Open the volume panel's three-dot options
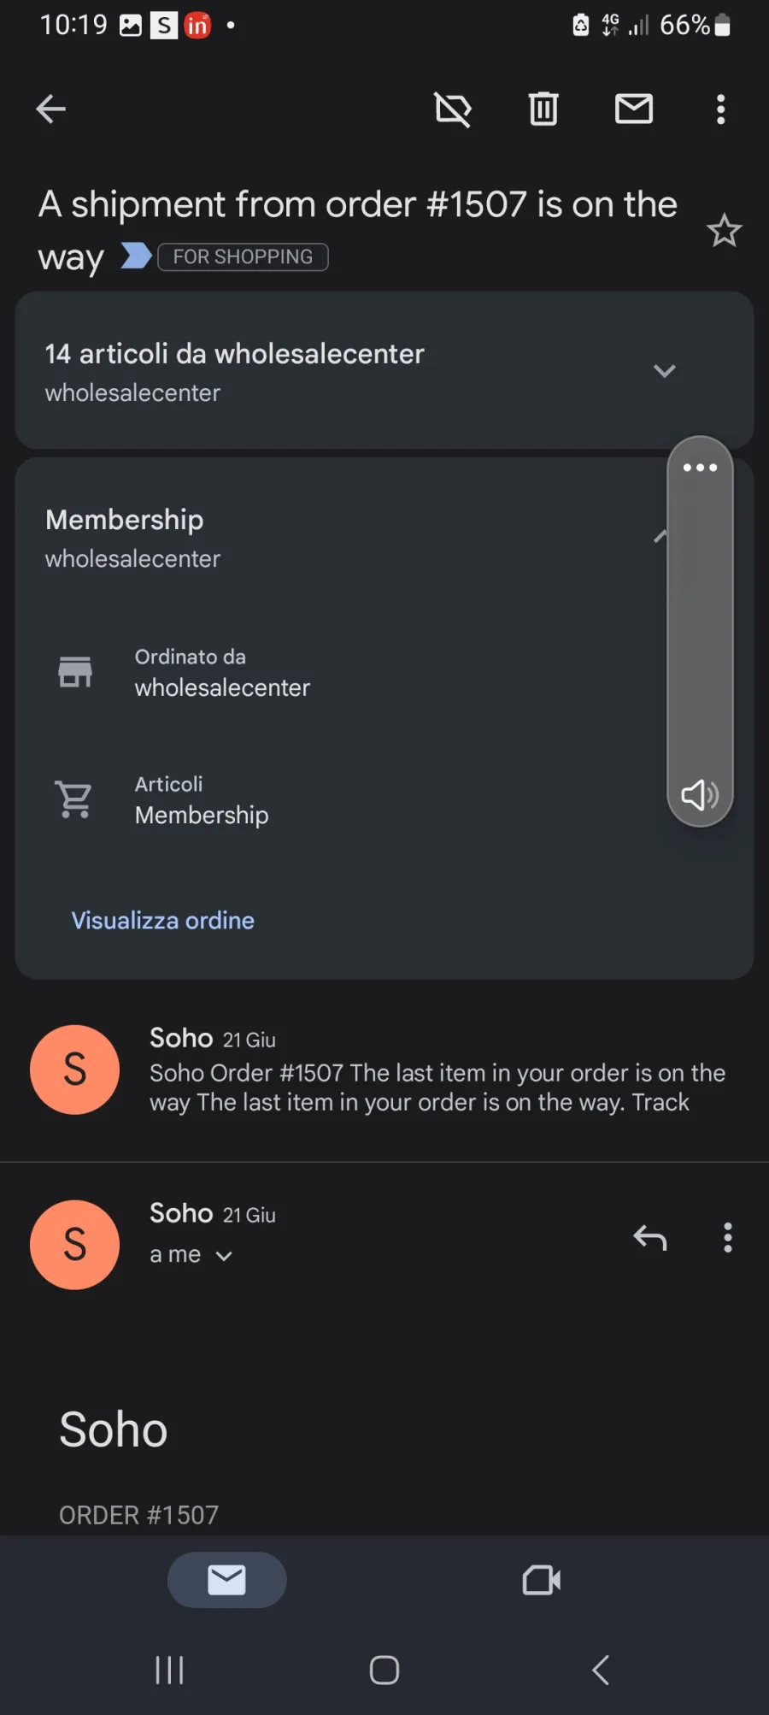The image size is (769, 1715). coord(700,467)
